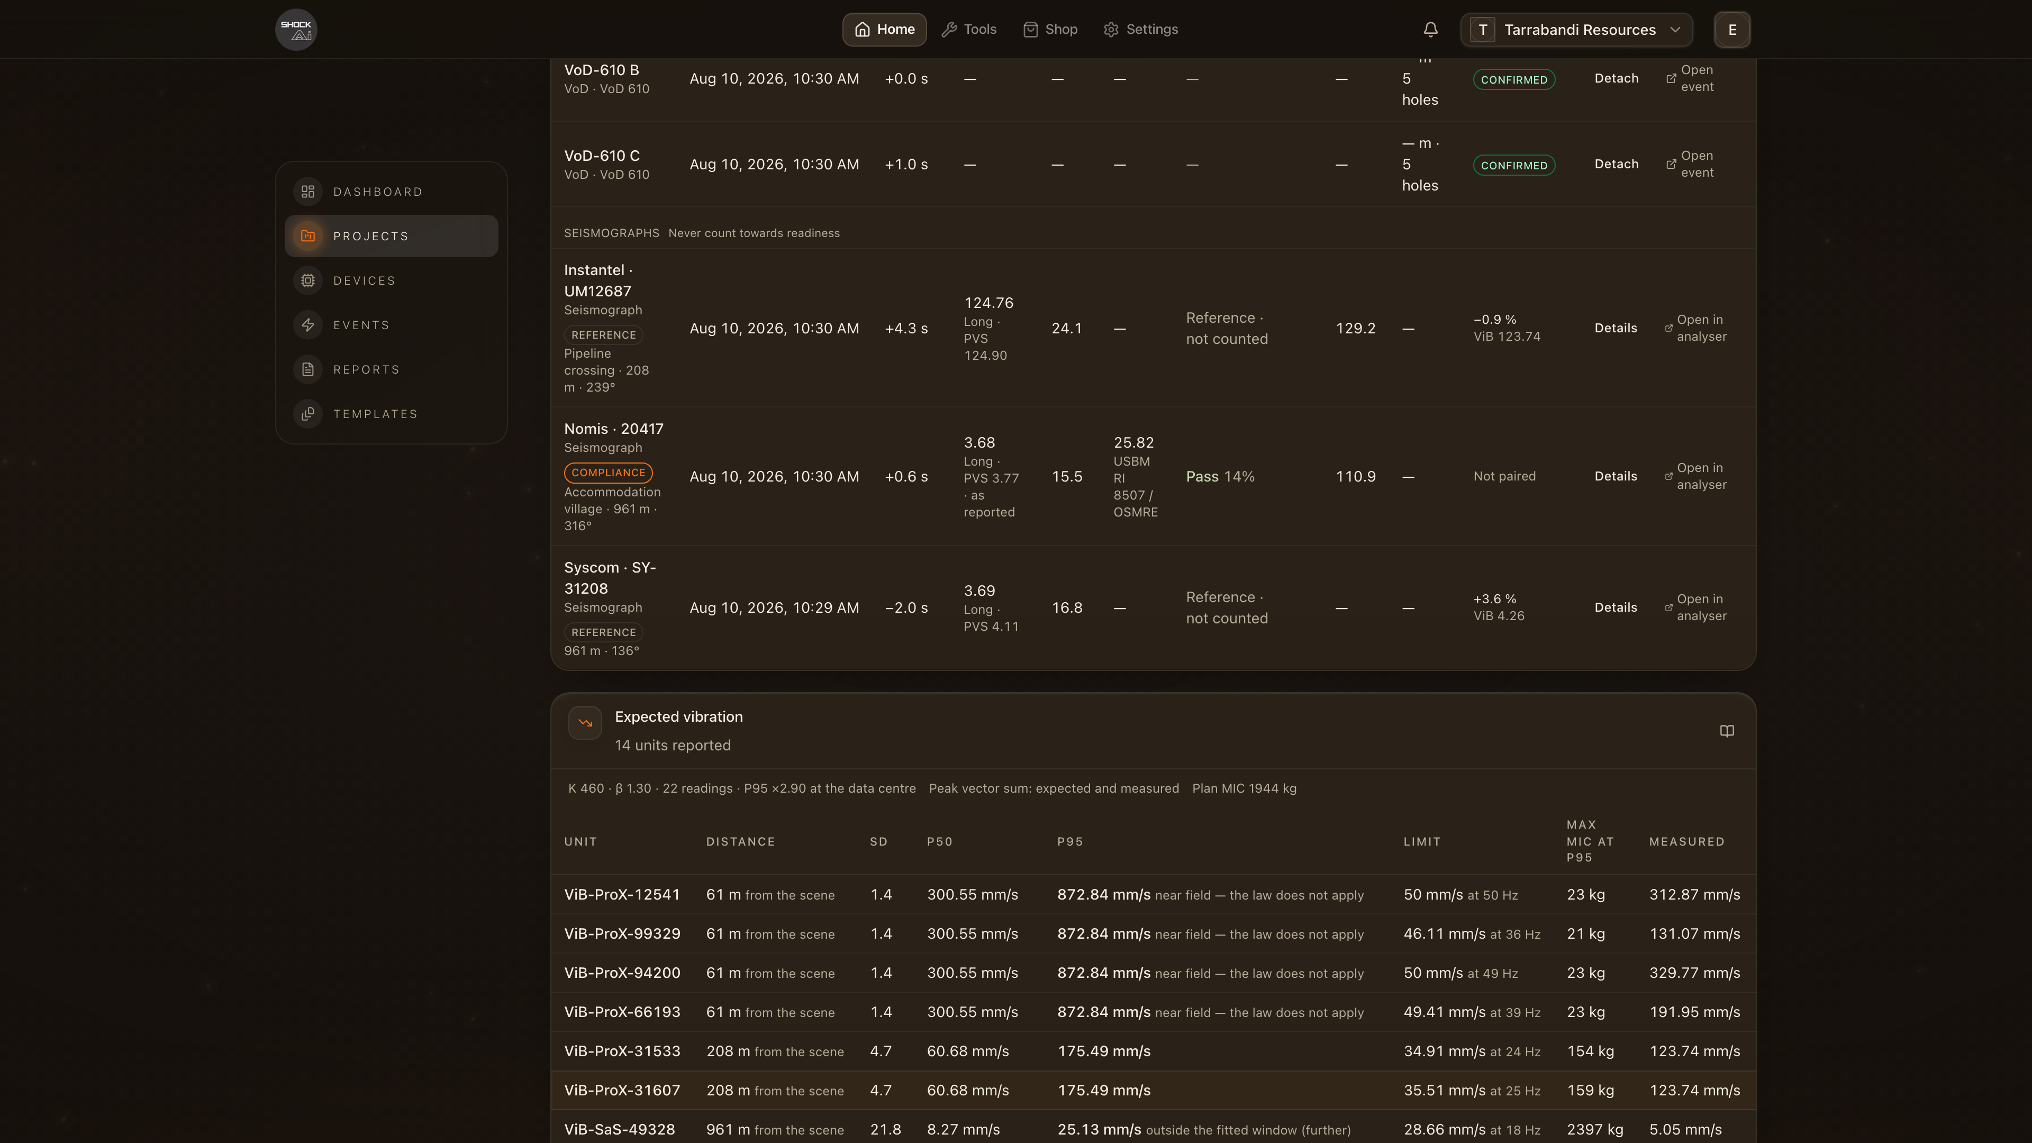
Task: Open the Shop tab
Action: click(1050, 29)
